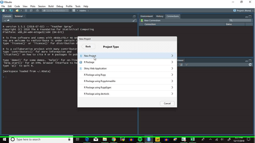
Task: Click the Save toolbar icon
Action: [x=26, y=11]
